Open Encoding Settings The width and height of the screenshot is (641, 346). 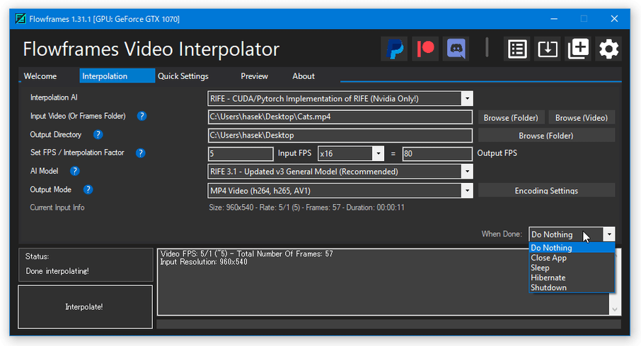pos(546,191)
